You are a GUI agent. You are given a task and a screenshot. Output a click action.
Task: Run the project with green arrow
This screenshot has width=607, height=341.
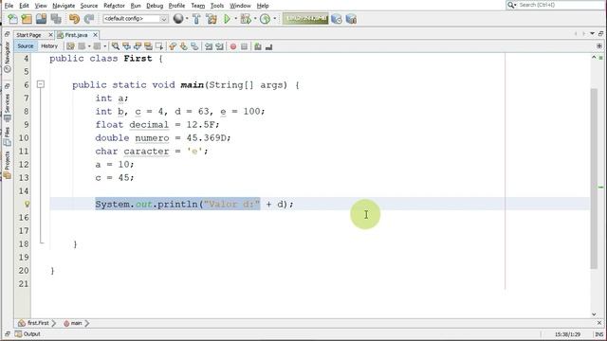click(x=228, y=19)
